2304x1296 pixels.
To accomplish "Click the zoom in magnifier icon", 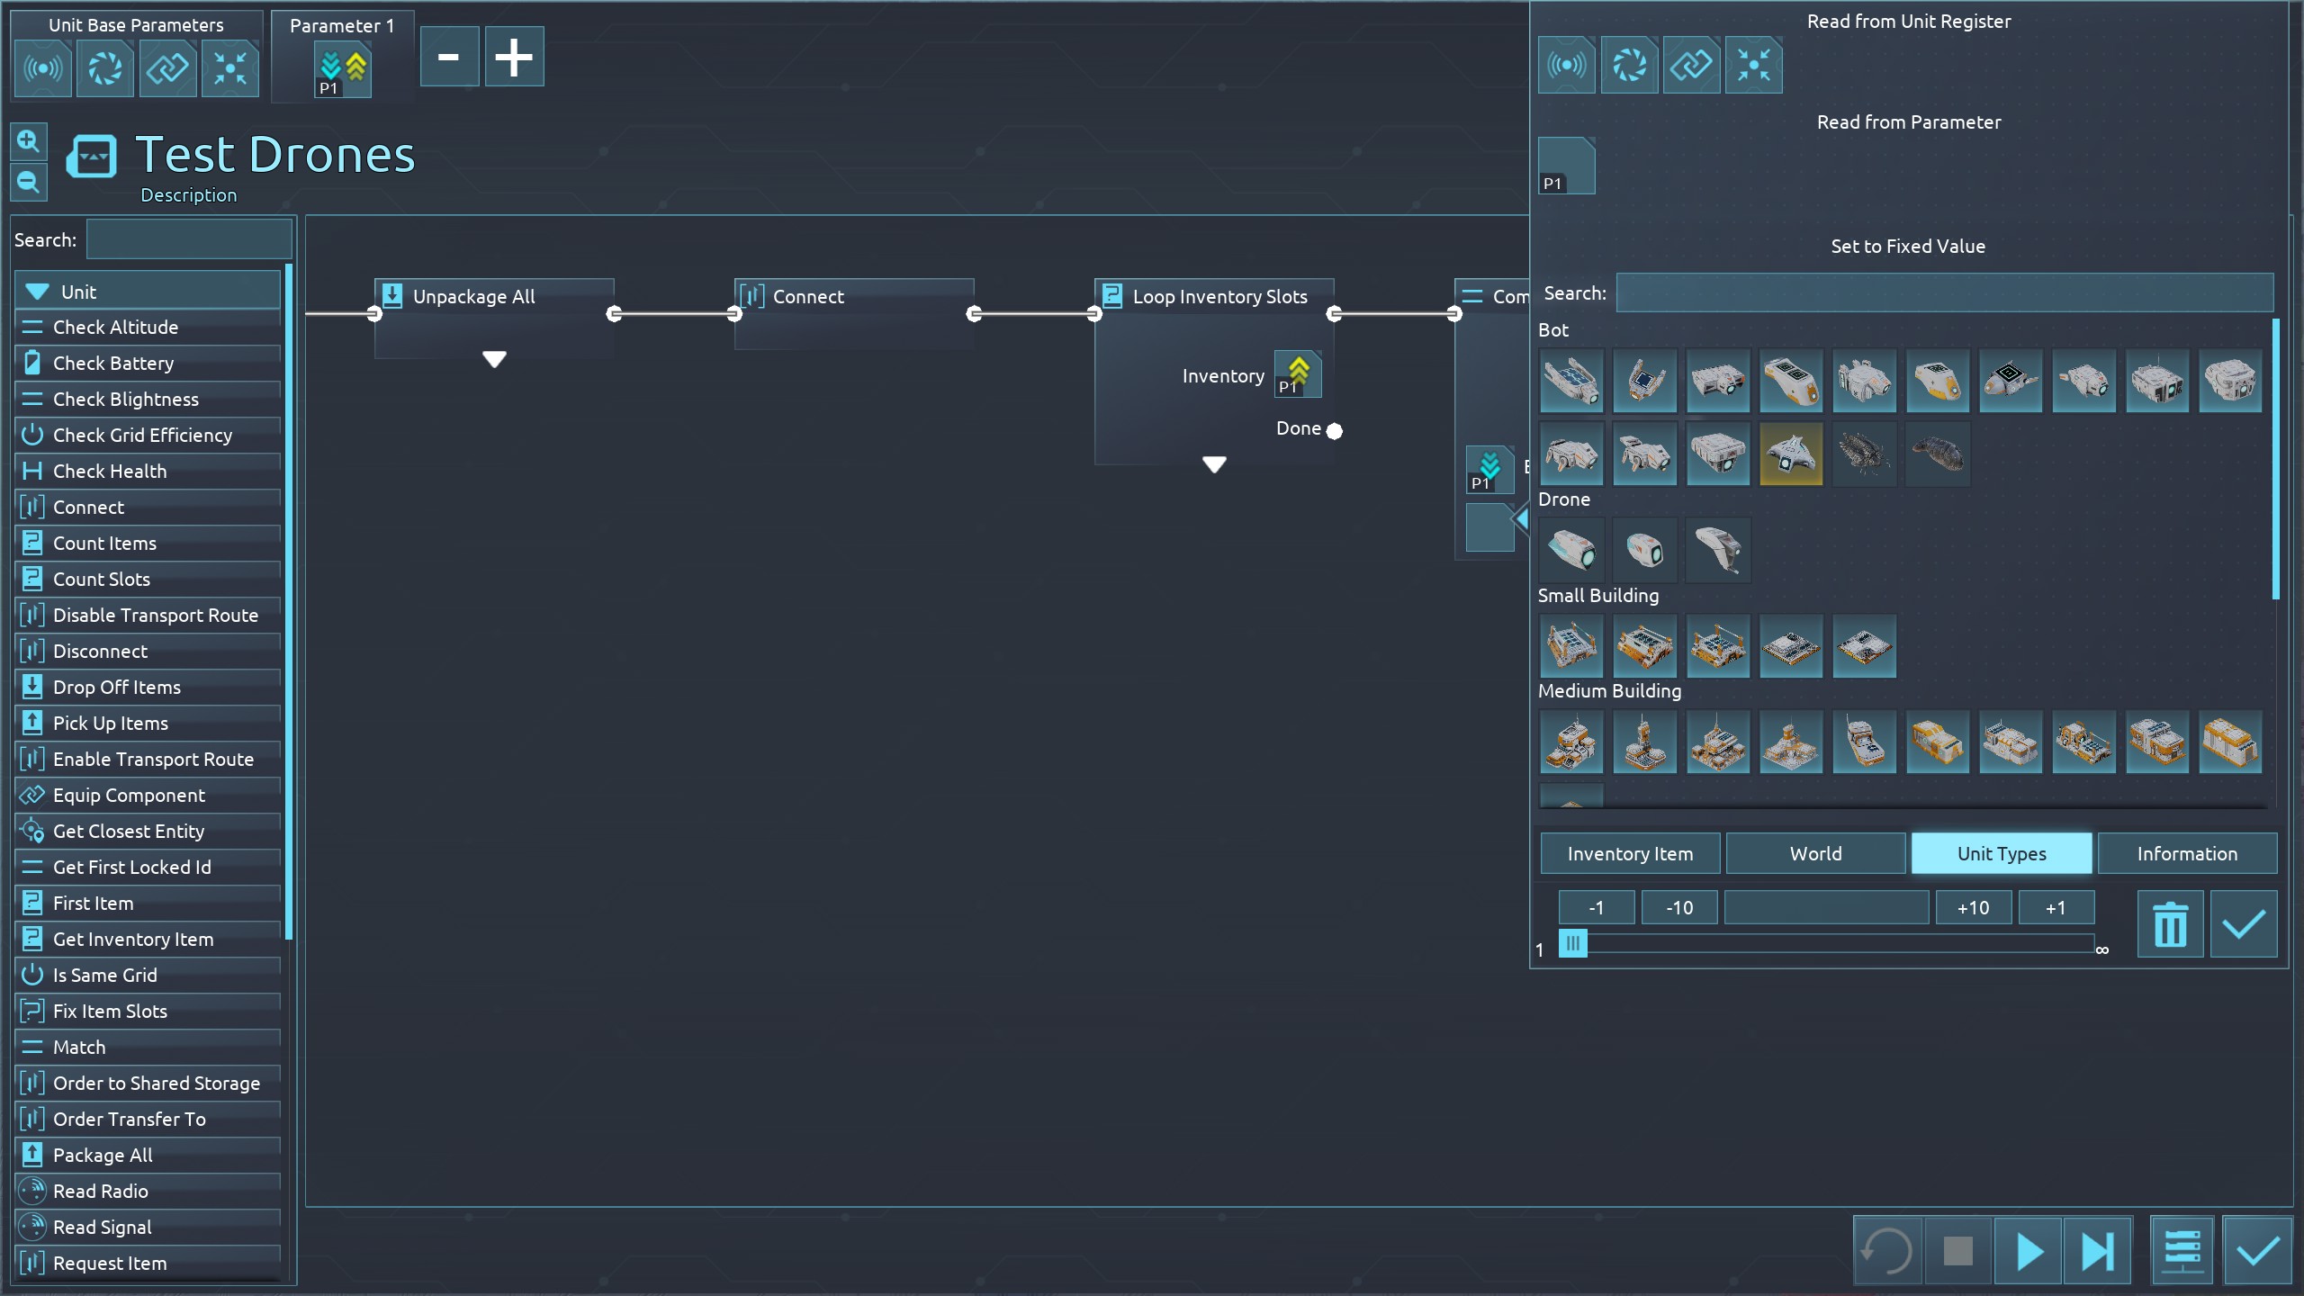I will pyautogui.click(x=28, y=141).
